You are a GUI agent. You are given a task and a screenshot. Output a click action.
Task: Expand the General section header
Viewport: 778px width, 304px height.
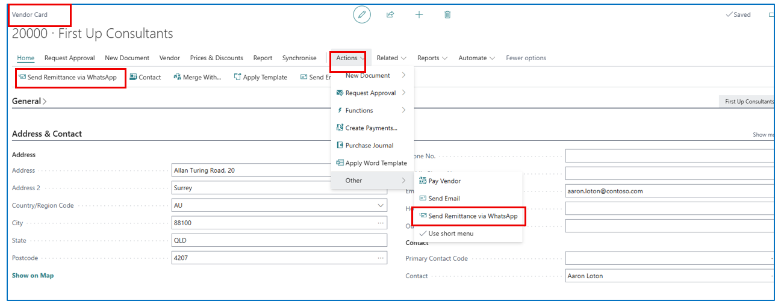point(29,101)
